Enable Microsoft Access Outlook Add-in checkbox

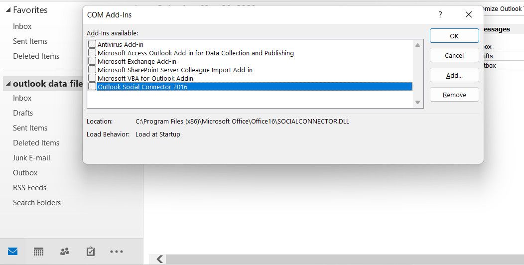pos(92,52)
